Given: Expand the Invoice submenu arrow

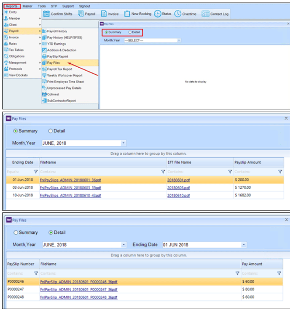Looking at the screenshot, I should click(40, 37).
